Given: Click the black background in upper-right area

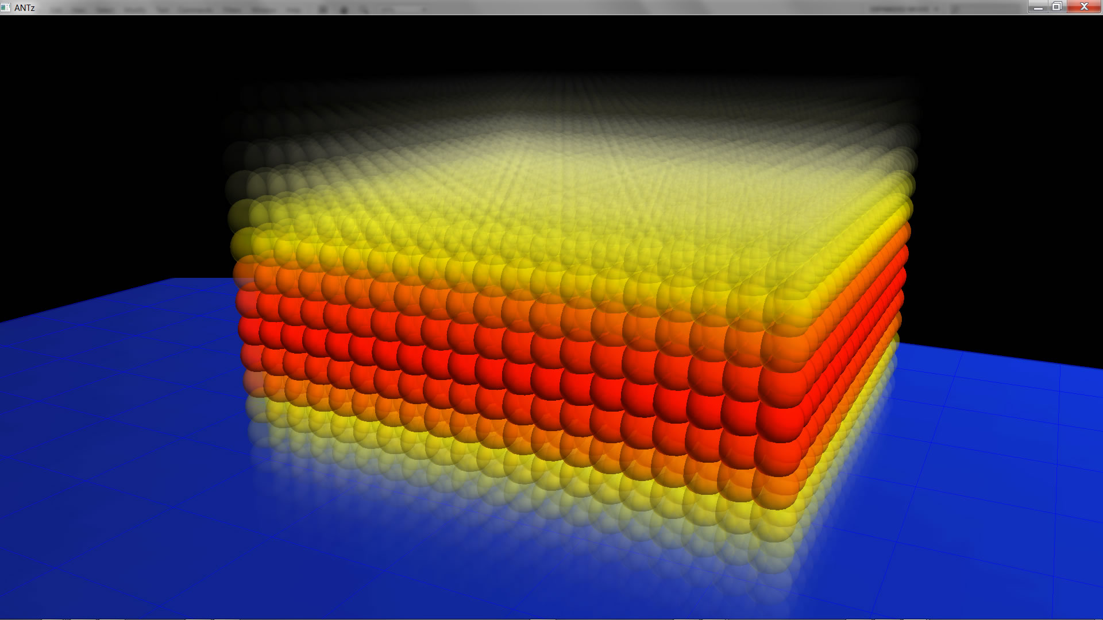Looking at the screenshot, I should 1005,144.
